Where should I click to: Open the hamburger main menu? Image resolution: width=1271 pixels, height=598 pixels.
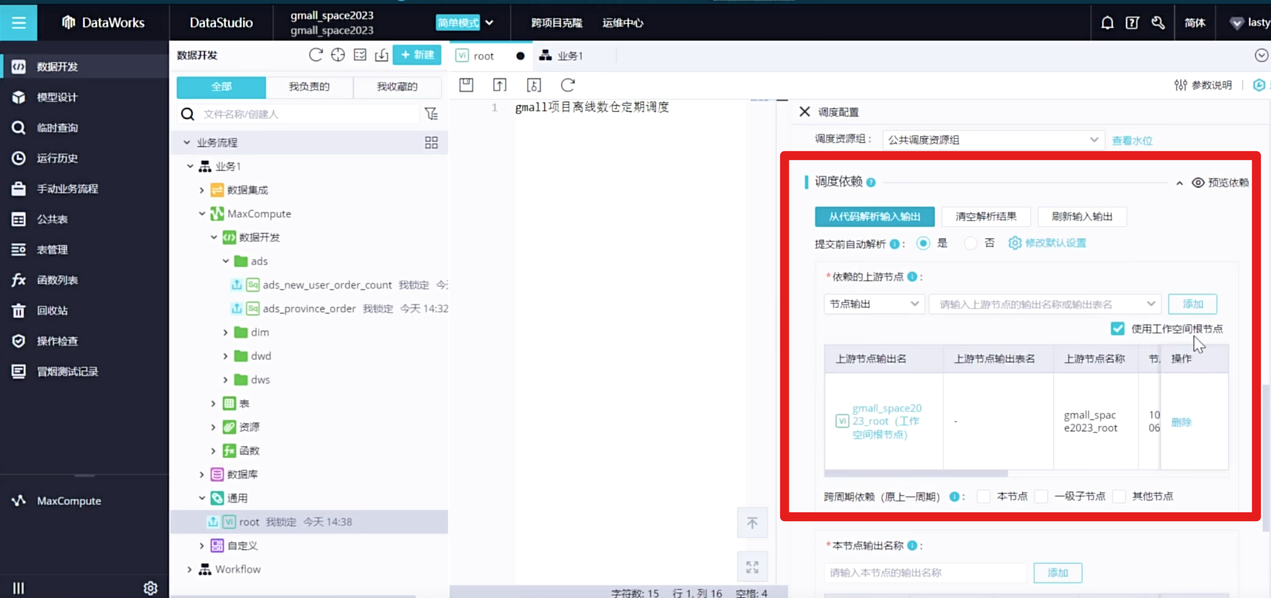19,23
